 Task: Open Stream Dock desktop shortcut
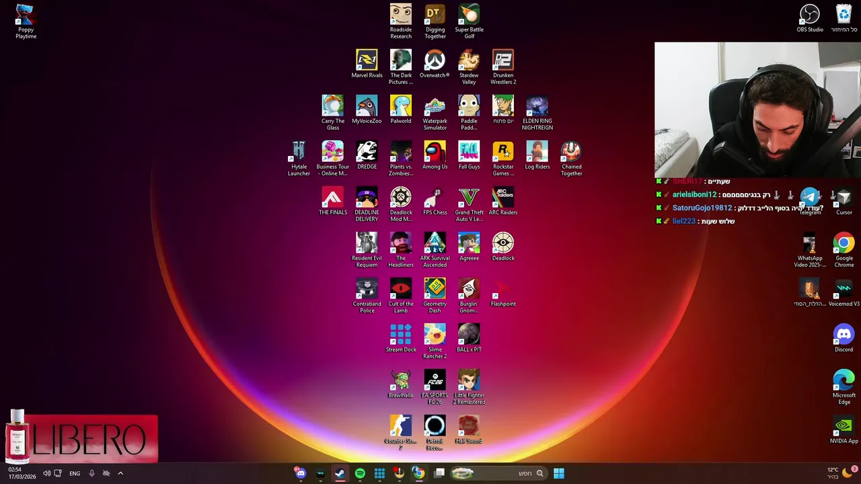pyautogui.click(x=401, y=338)
